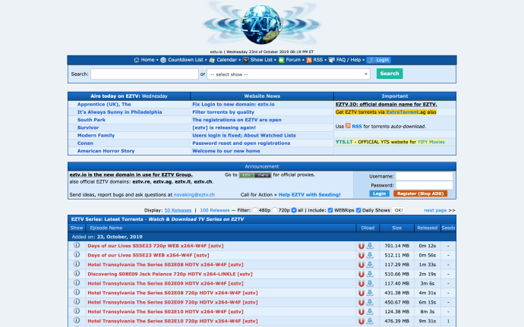Image resolution: width=524 pixels, height=327 pixels.
Task: Click the Username input field
Action: pos(424,175)
